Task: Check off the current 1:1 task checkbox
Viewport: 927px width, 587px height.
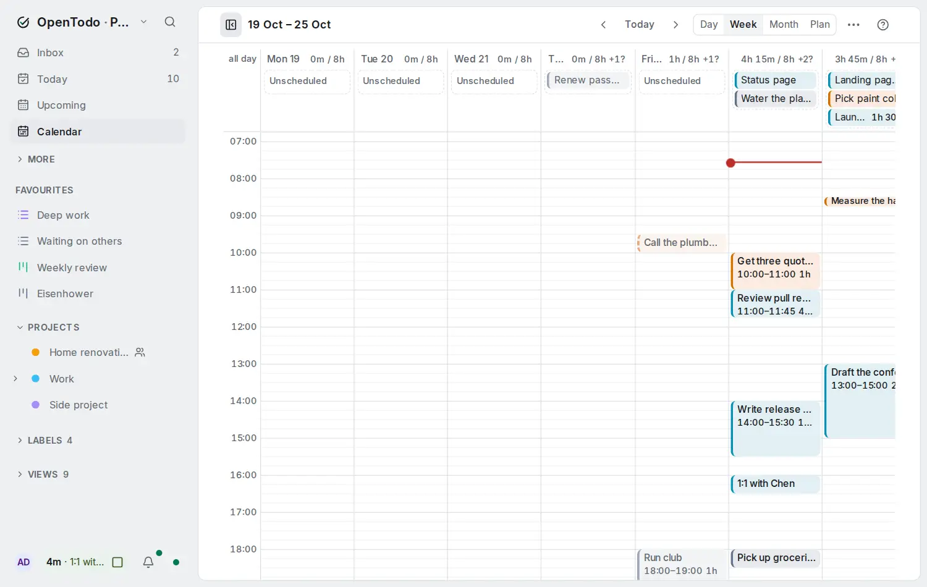Action: 117,562
